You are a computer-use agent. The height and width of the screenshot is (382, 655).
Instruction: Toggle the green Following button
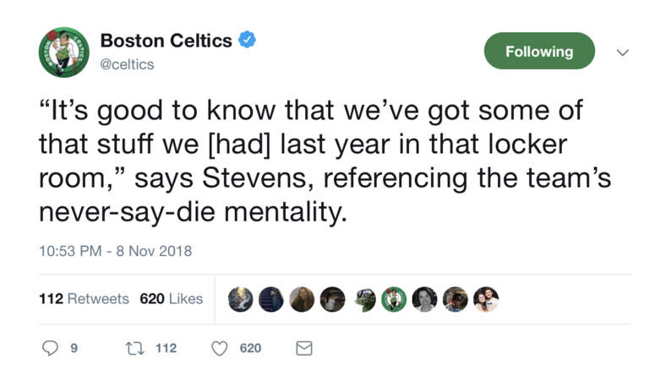pyautogui.click(x=539, y=51)
